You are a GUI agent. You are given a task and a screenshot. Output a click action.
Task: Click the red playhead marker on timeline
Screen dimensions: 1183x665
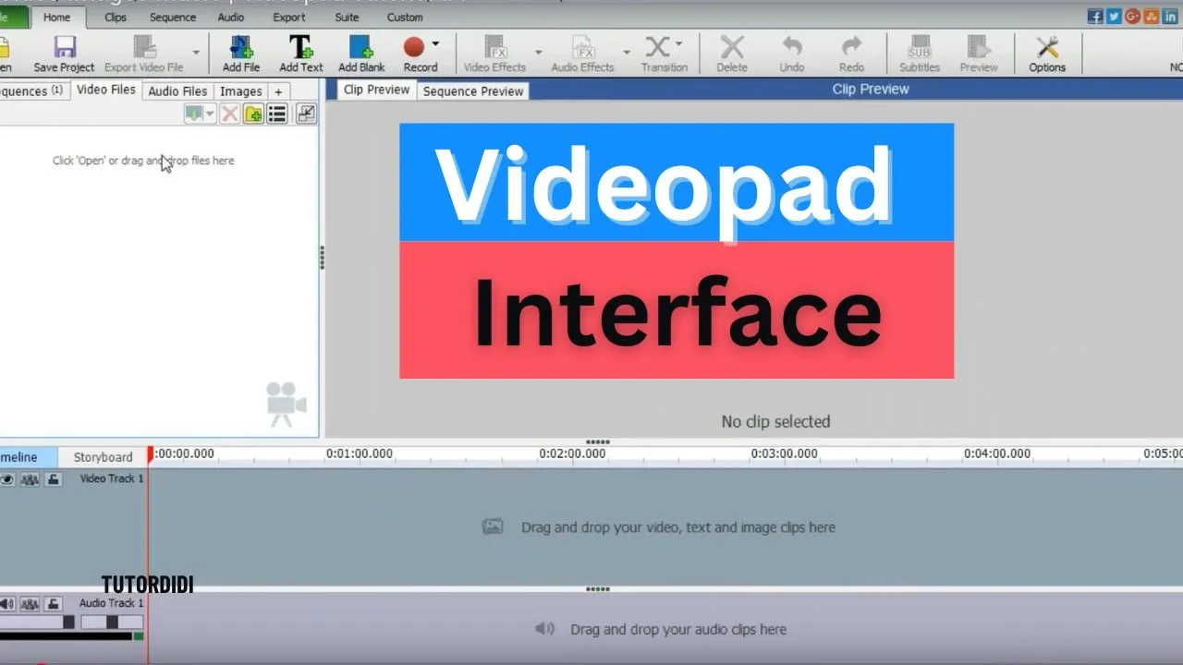[x=150, y=453]
